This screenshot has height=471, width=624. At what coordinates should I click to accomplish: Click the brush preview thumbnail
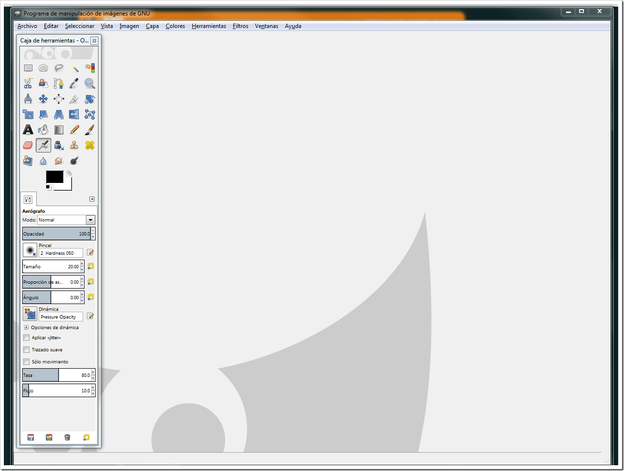tap(30, 250)
